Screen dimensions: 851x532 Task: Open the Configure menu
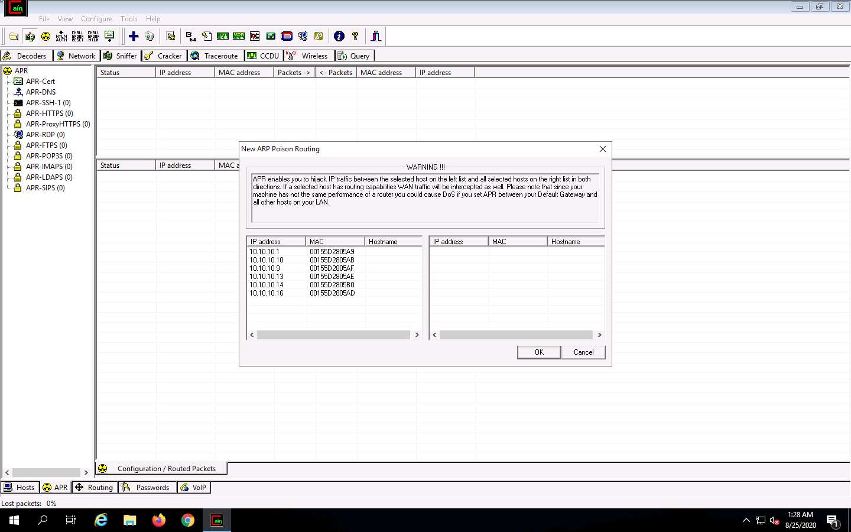click(96, 19)
